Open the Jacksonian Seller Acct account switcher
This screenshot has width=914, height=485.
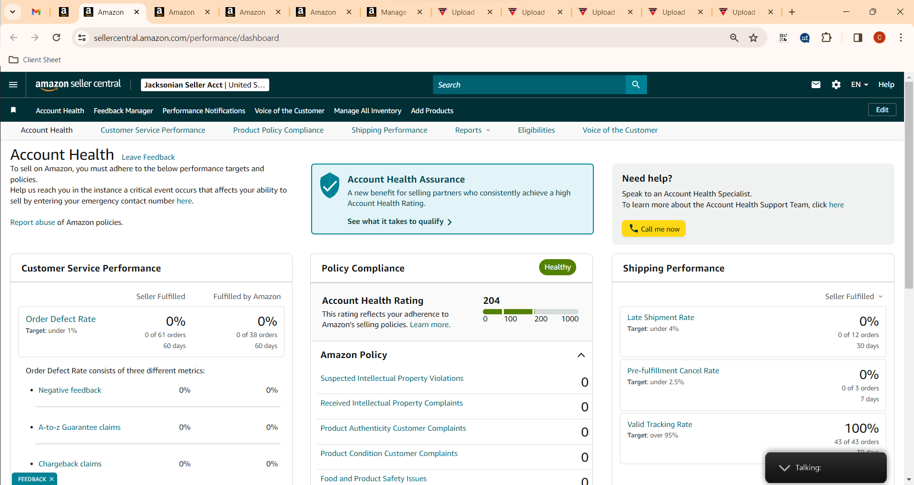tap(205, 85)
